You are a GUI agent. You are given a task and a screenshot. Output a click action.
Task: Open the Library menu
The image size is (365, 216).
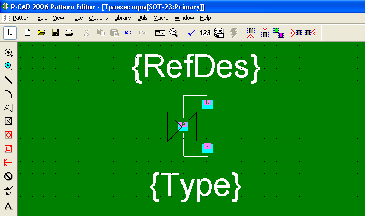(123, 18)
